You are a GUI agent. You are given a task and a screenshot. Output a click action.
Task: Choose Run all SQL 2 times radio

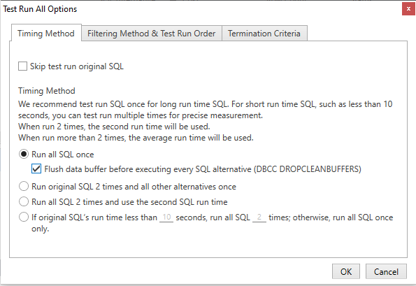pyautogui.click(x=24, y=201)
